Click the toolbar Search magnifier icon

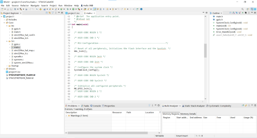[x=243, y=9]
